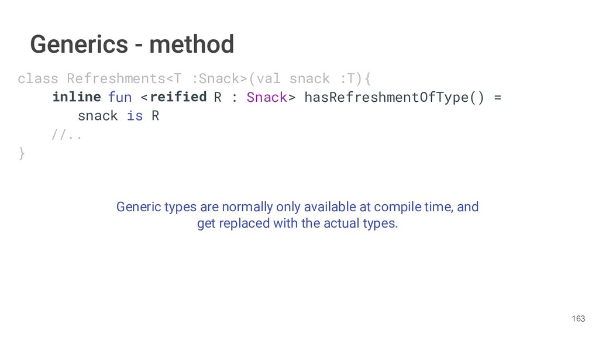599x337 pixels.
Task: Click the bold "reified" keyword
Action: coord(178,97)
